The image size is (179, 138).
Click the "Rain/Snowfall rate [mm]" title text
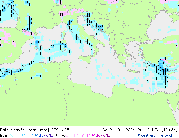pyautogui.click(x=25, y=130)
